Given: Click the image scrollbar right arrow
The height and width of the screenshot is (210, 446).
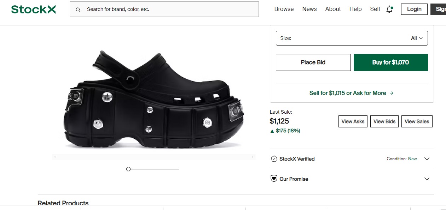Looking at the screenshot, I should [253, 157].
